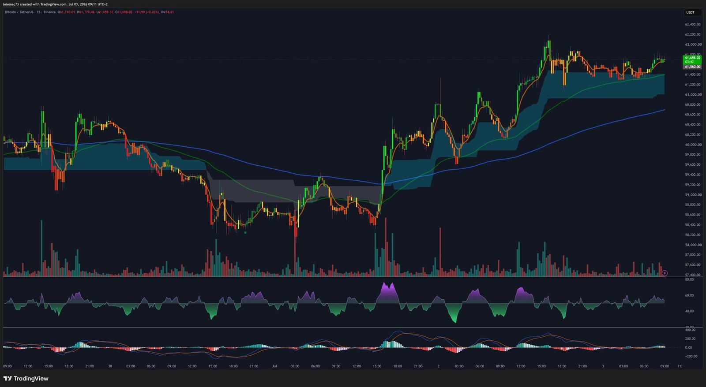
Task: Click the MACD scale -200.00 label
Action: tap(691, 357)
